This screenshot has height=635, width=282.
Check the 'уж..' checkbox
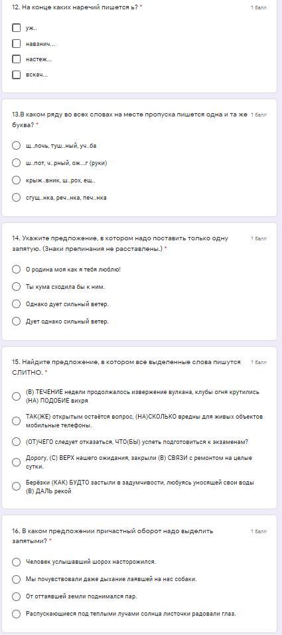16,28
